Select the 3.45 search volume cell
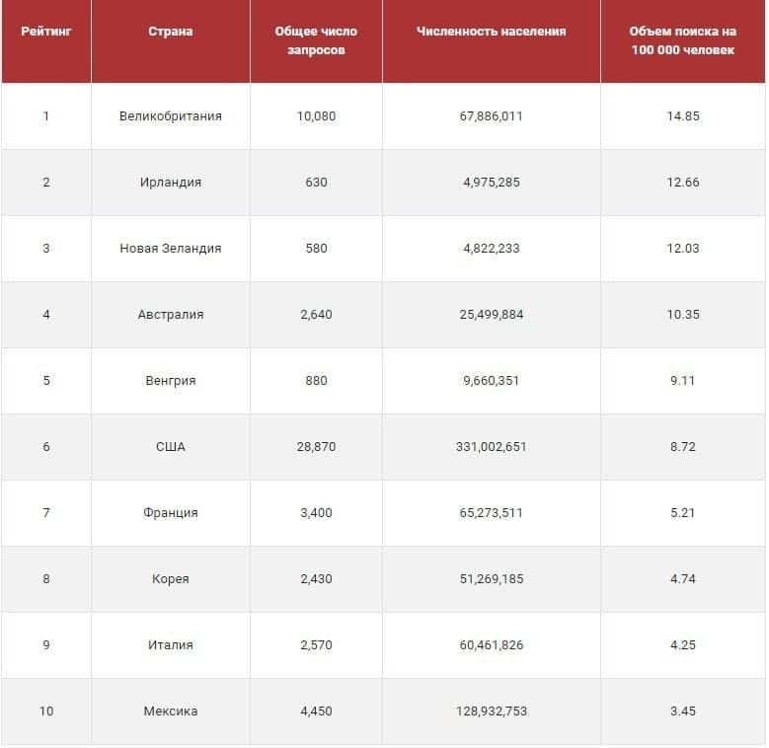Screen dimensions: 769x748 (683, 711)
